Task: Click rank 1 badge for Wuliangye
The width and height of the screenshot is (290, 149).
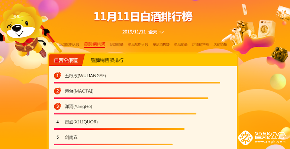Action: 57,76
